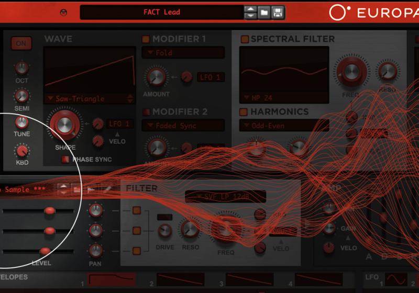The image size is (419, 293).
Task: Open Modifier 1 modulation source LFO 1 selector
Action: coord(211,77)
